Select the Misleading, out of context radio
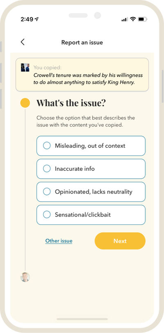 point(91,146)
